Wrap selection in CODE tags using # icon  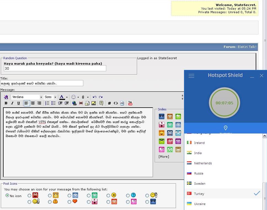pos(109,103)
